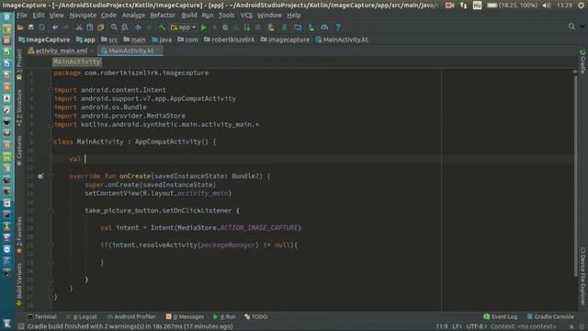Fold the setOnClickListener block at take_picture_button
Image resolution: width=588 pixels, height=331 pixels.
[51, 211]
